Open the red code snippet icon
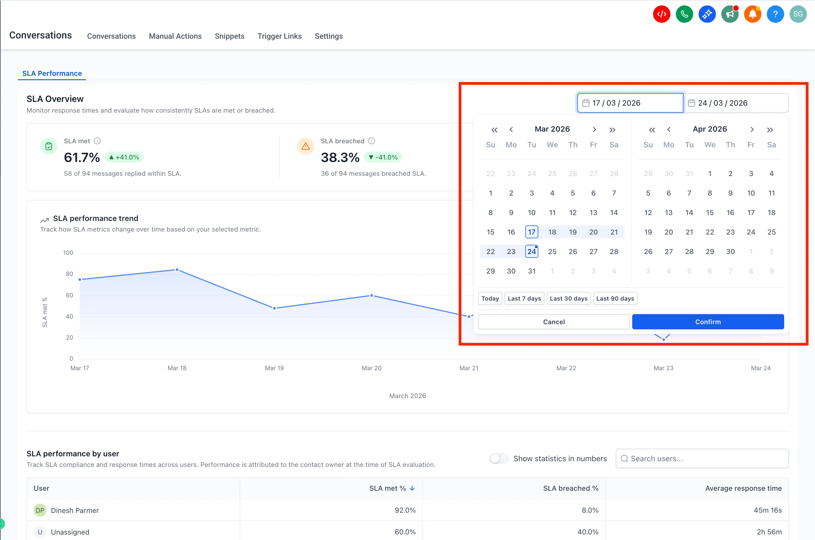This screenshot has width=815, height=540. [x=661, y=14]
